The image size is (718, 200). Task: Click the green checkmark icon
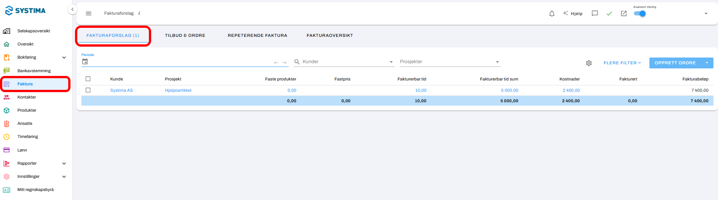click(x=609, y=14)
